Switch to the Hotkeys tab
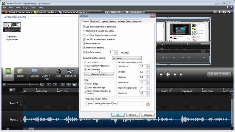The width and height of the screenshot is (235, 132). tap(122, 21)
